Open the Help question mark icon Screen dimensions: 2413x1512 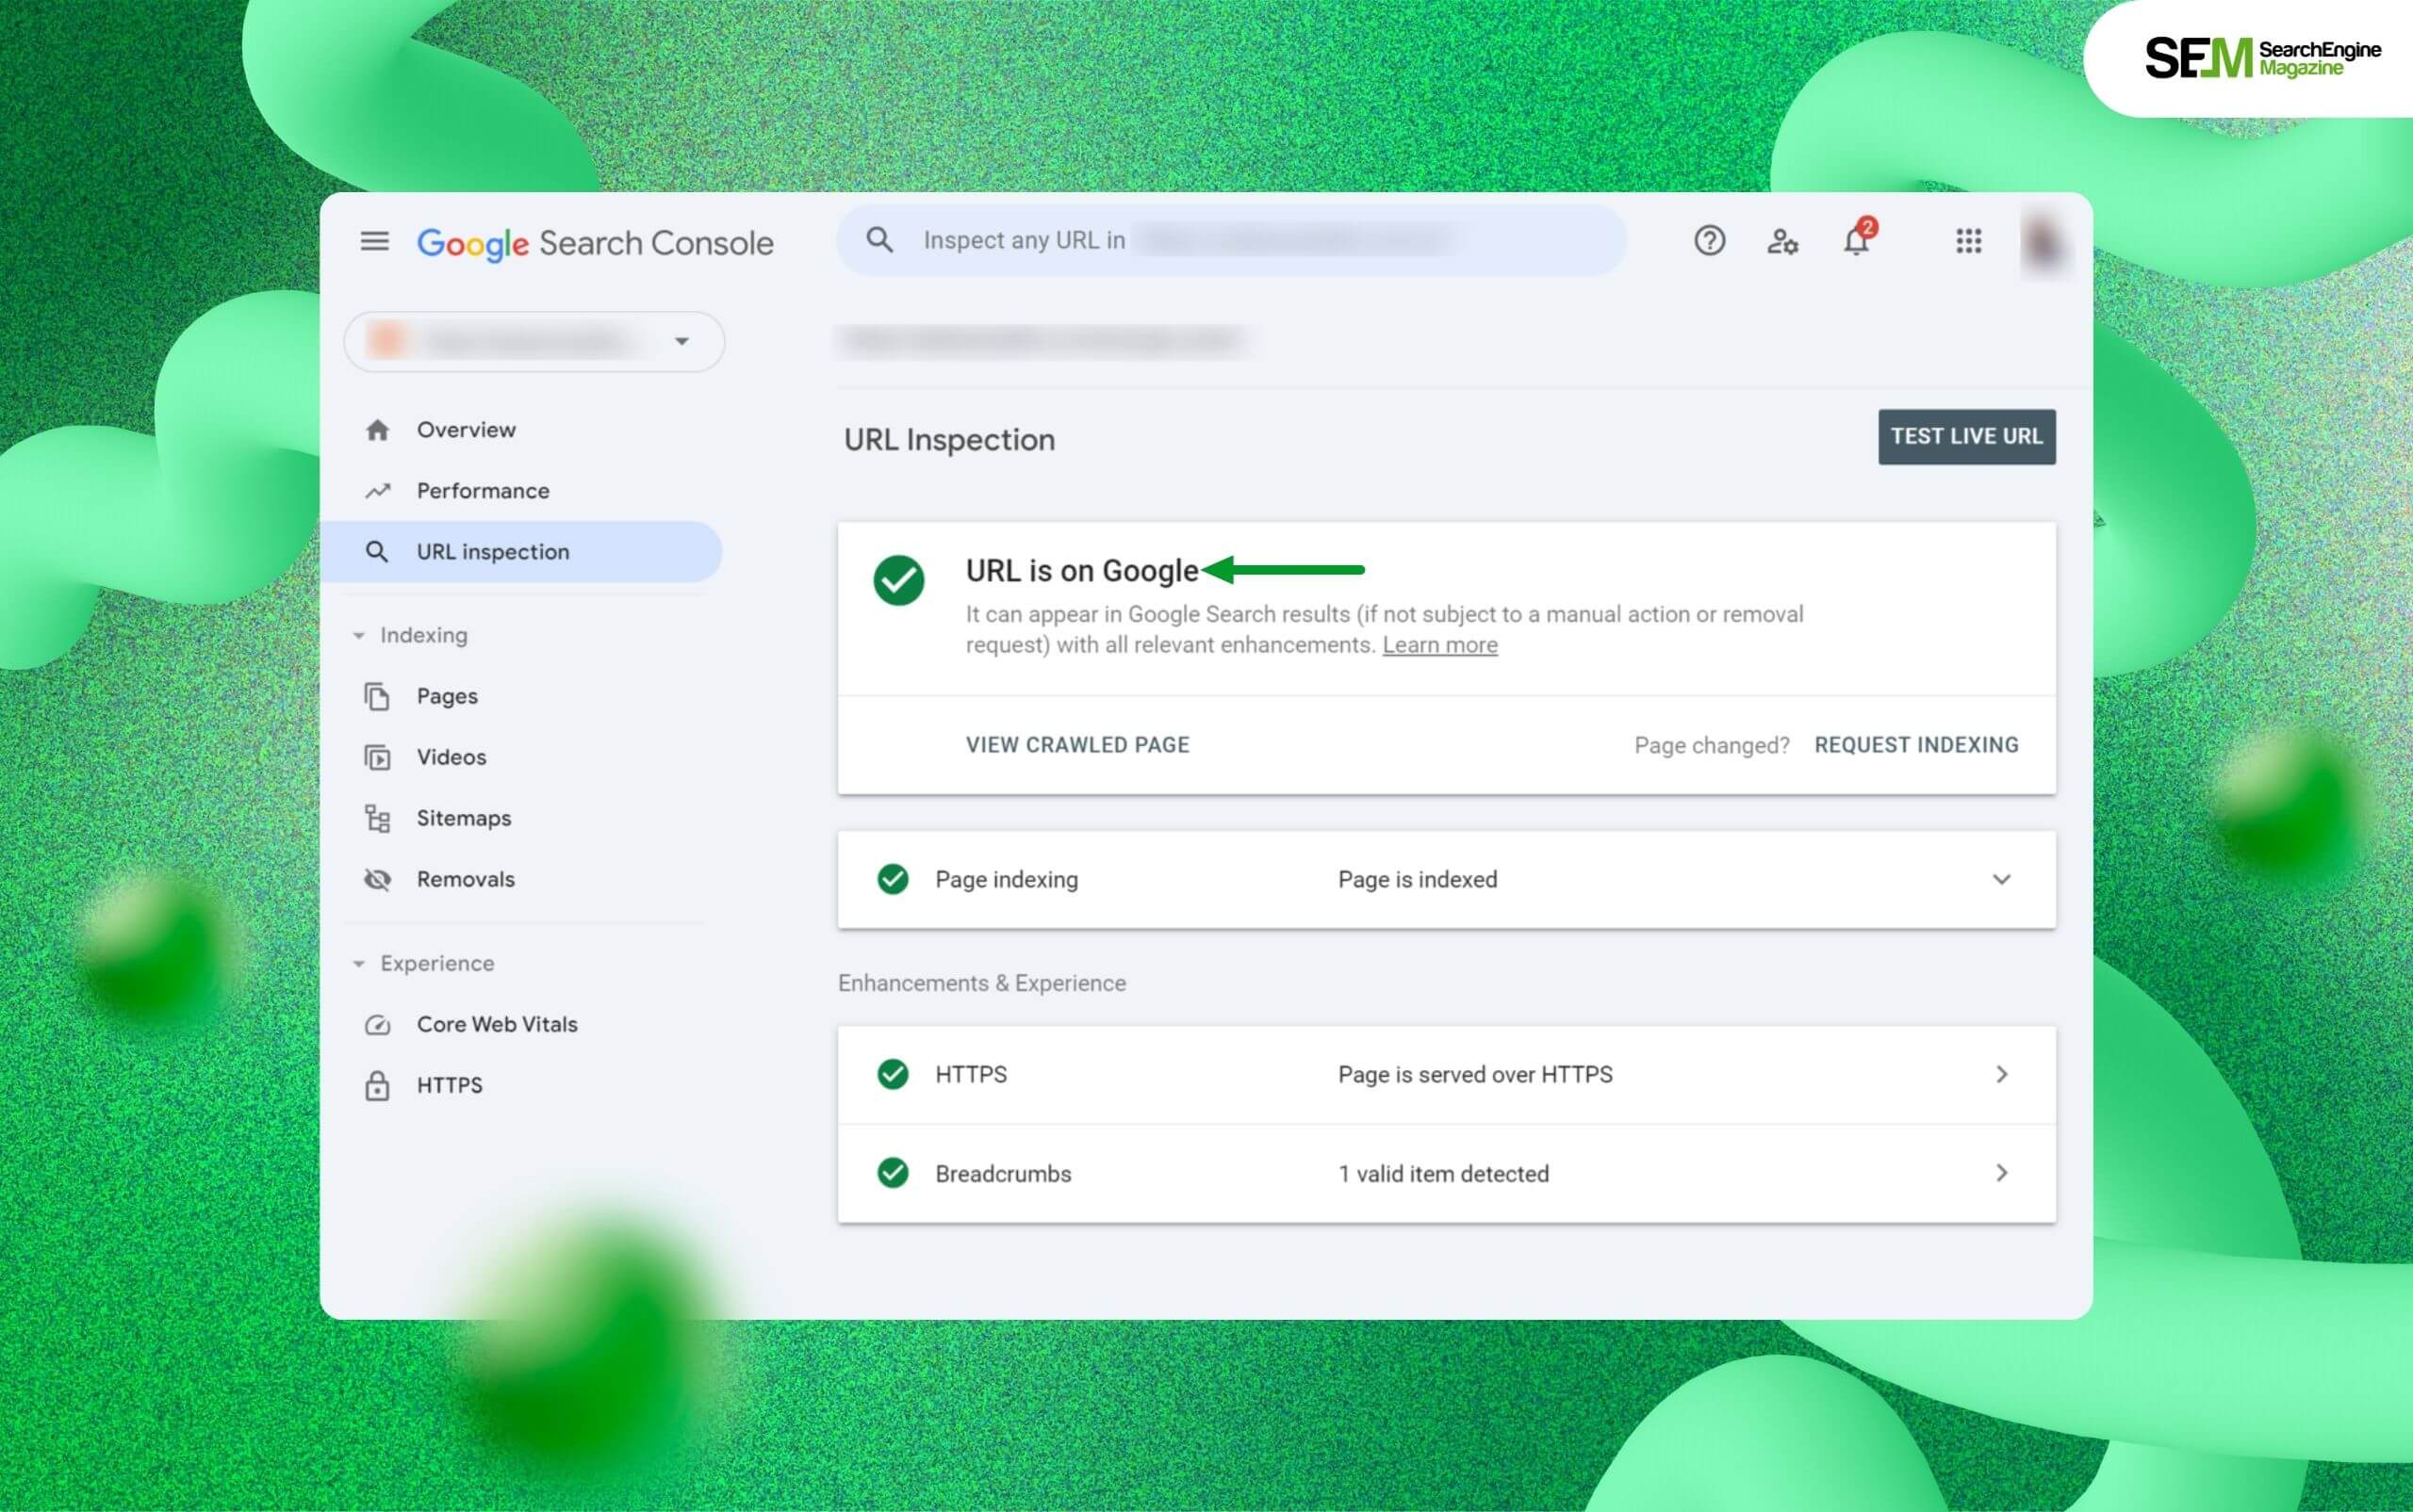(x=1709, y=241)
